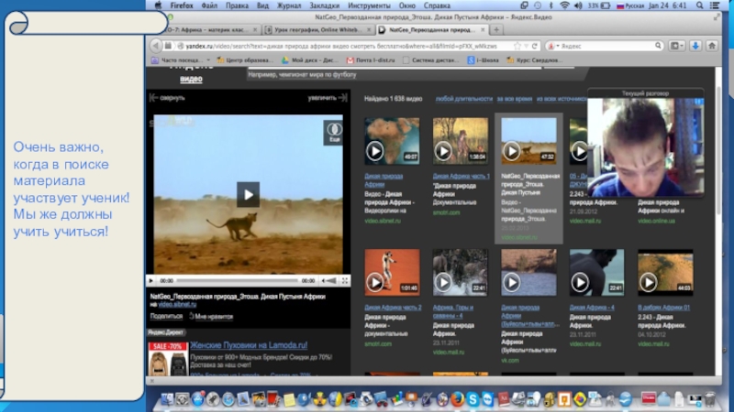Open Spotlight search in the menu bar
The width and height of the screenshot is (734, 412).
699,5
